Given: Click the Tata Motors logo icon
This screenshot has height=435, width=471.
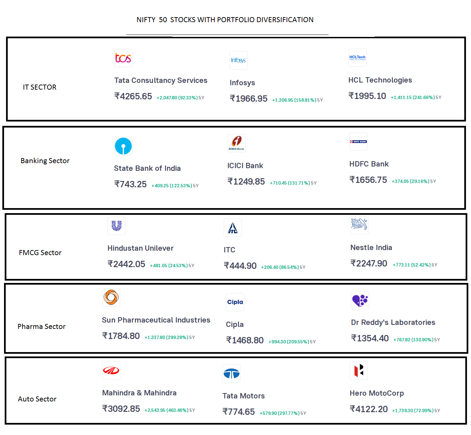Looking at the screenshot, I should point(231,374).
